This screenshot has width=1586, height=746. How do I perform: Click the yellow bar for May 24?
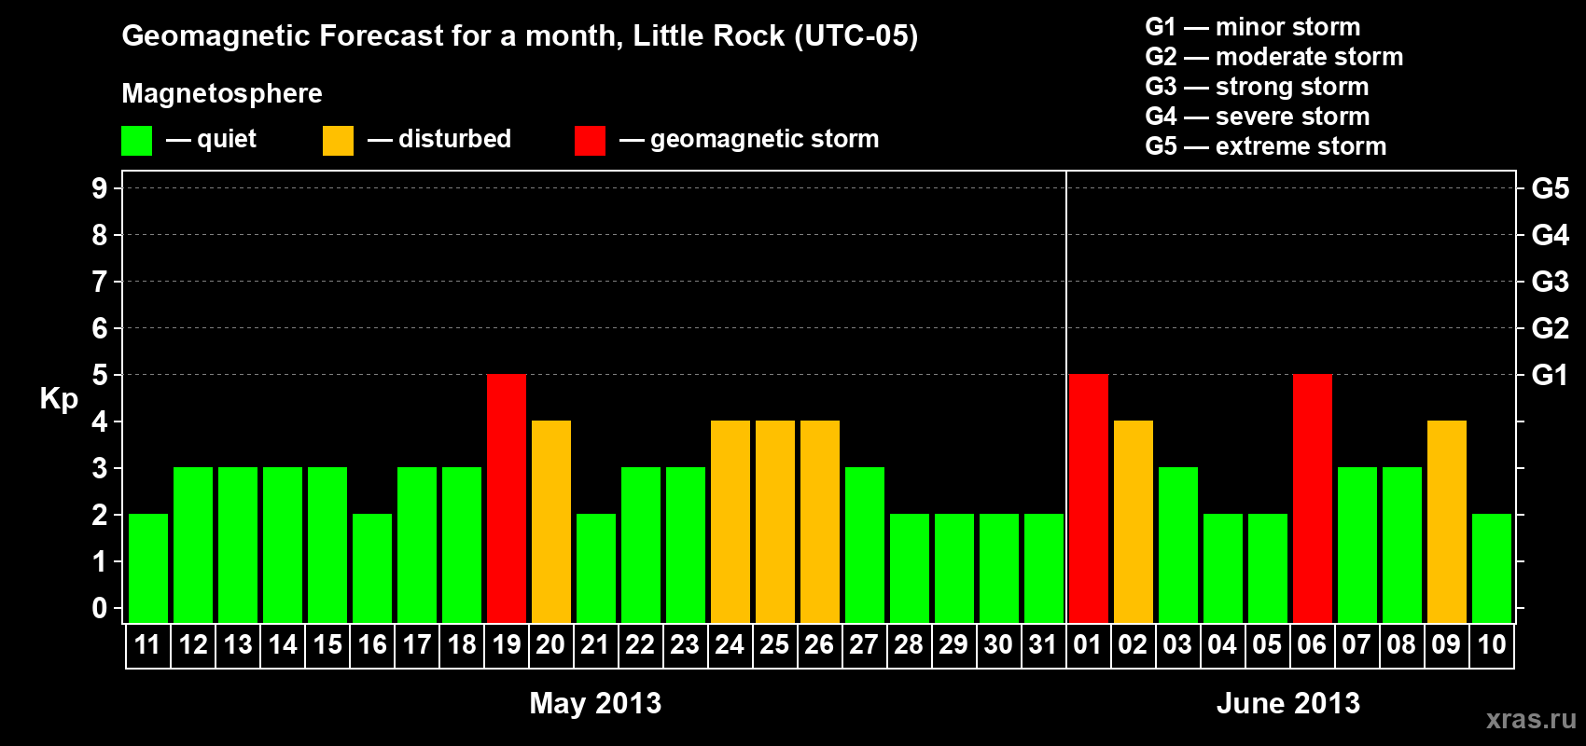[730, 521]
